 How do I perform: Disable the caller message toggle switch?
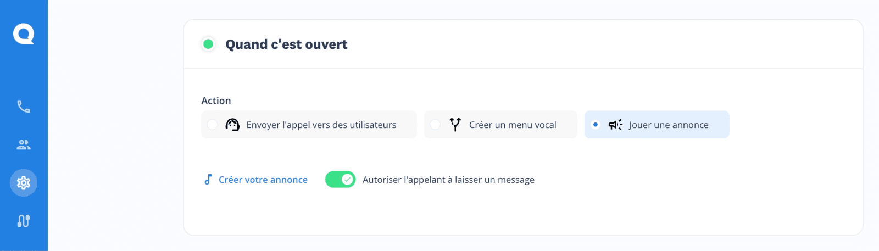340,180
